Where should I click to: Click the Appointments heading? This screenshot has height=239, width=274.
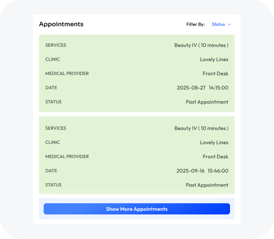coord(61,24)
